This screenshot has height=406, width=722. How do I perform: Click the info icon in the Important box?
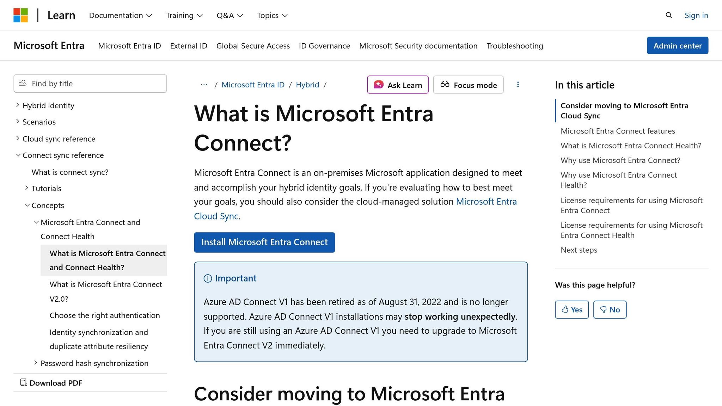click(208, 278)
